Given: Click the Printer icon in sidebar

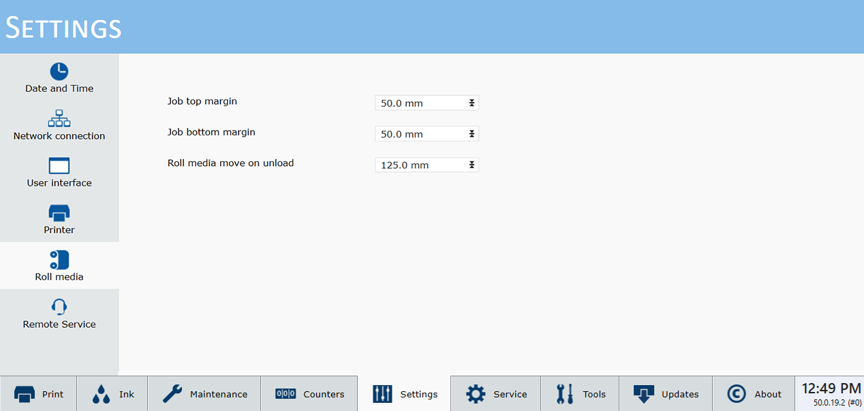Looking at the screenshot, I should coord(59,213).
